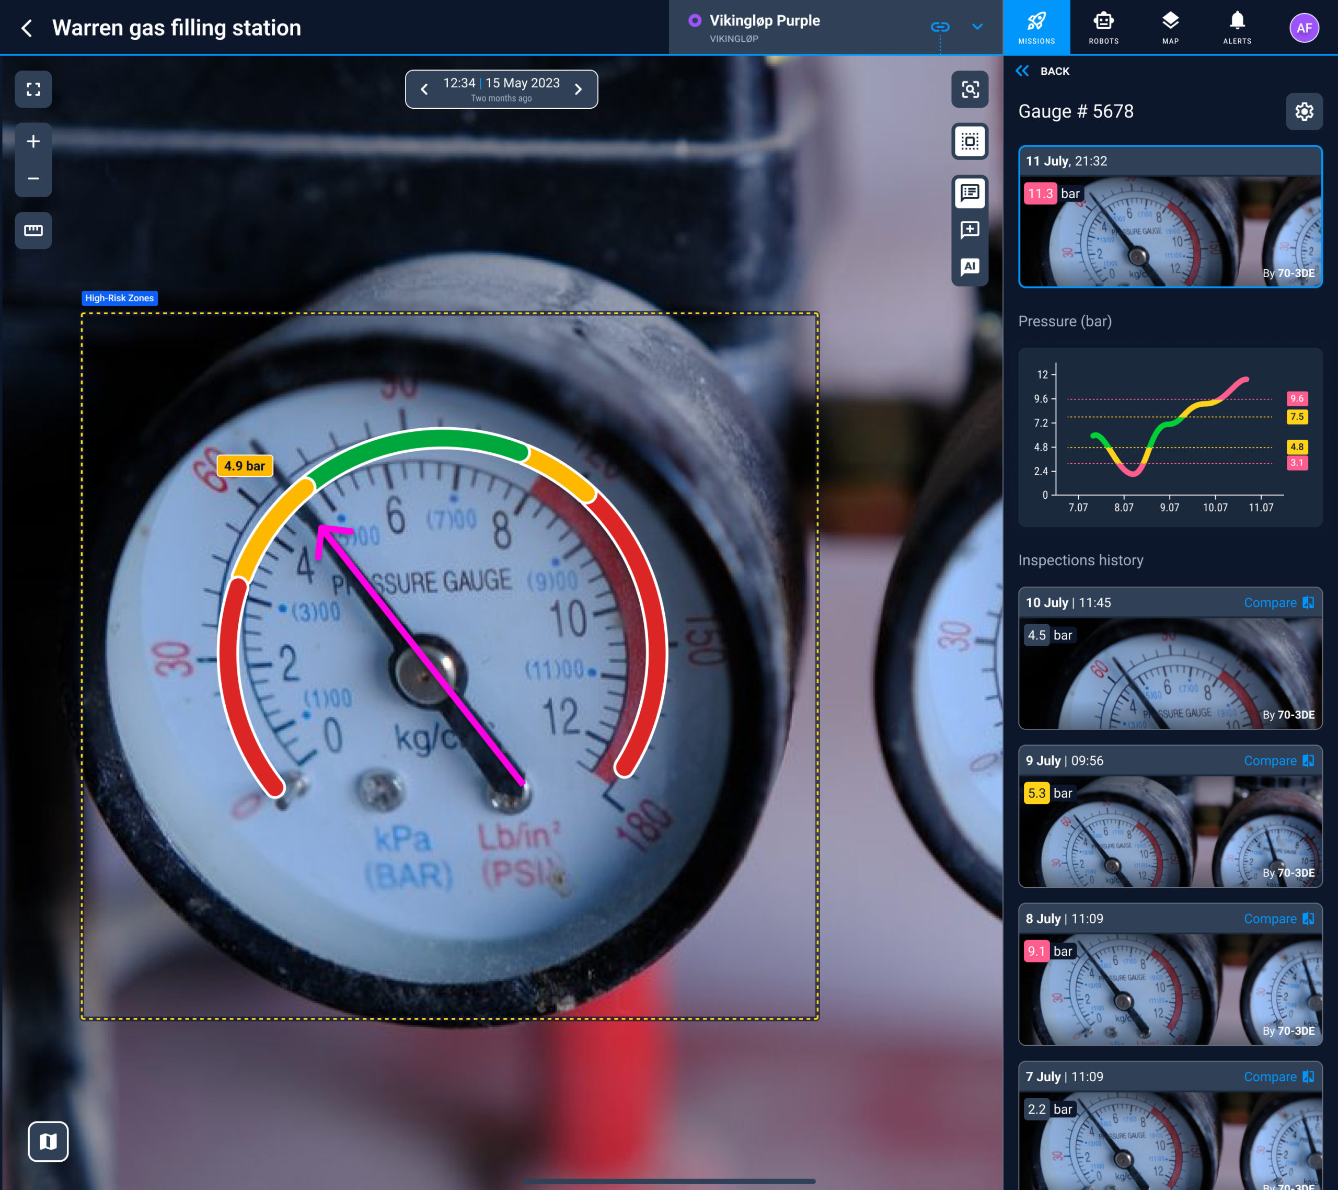The width and height of the screenshot is (1338, 1190).
Task: Select the High-Risk Zones label
Action: 120,298
